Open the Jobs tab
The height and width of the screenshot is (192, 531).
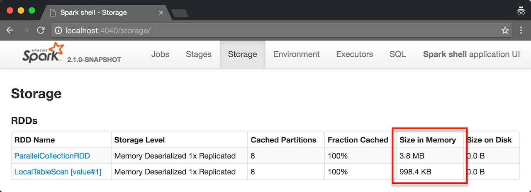click(160, 54)
